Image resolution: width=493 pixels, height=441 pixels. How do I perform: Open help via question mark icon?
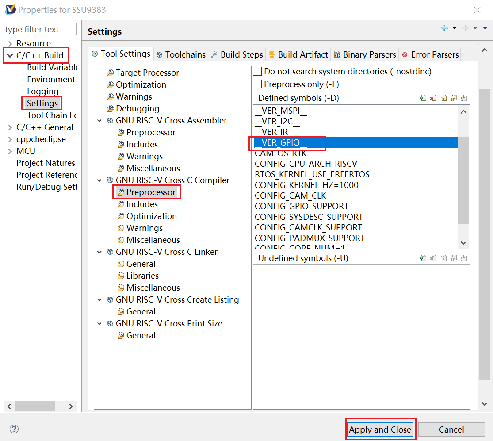pyautogui.click(x=14, y=429)
